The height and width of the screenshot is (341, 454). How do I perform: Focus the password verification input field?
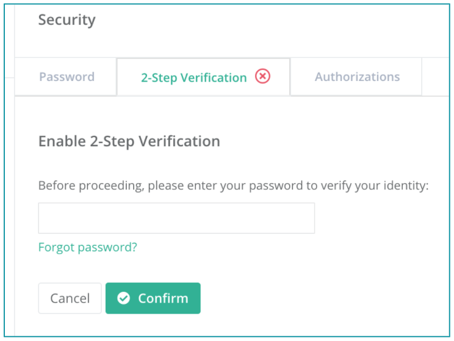(x=176, y=218)
